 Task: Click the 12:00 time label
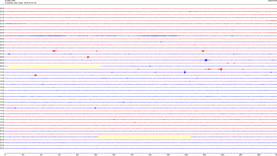click(x=2, y=81)
